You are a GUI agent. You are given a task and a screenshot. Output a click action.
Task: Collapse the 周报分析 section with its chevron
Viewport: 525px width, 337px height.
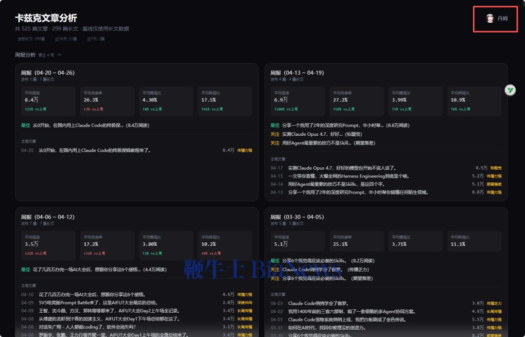[59, 55]
